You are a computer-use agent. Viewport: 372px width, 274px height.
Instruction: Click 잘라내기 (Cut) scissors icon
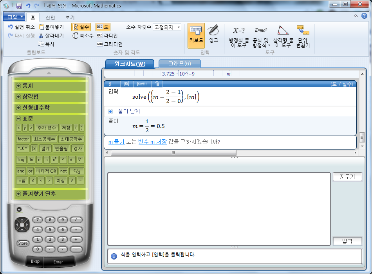41,36
